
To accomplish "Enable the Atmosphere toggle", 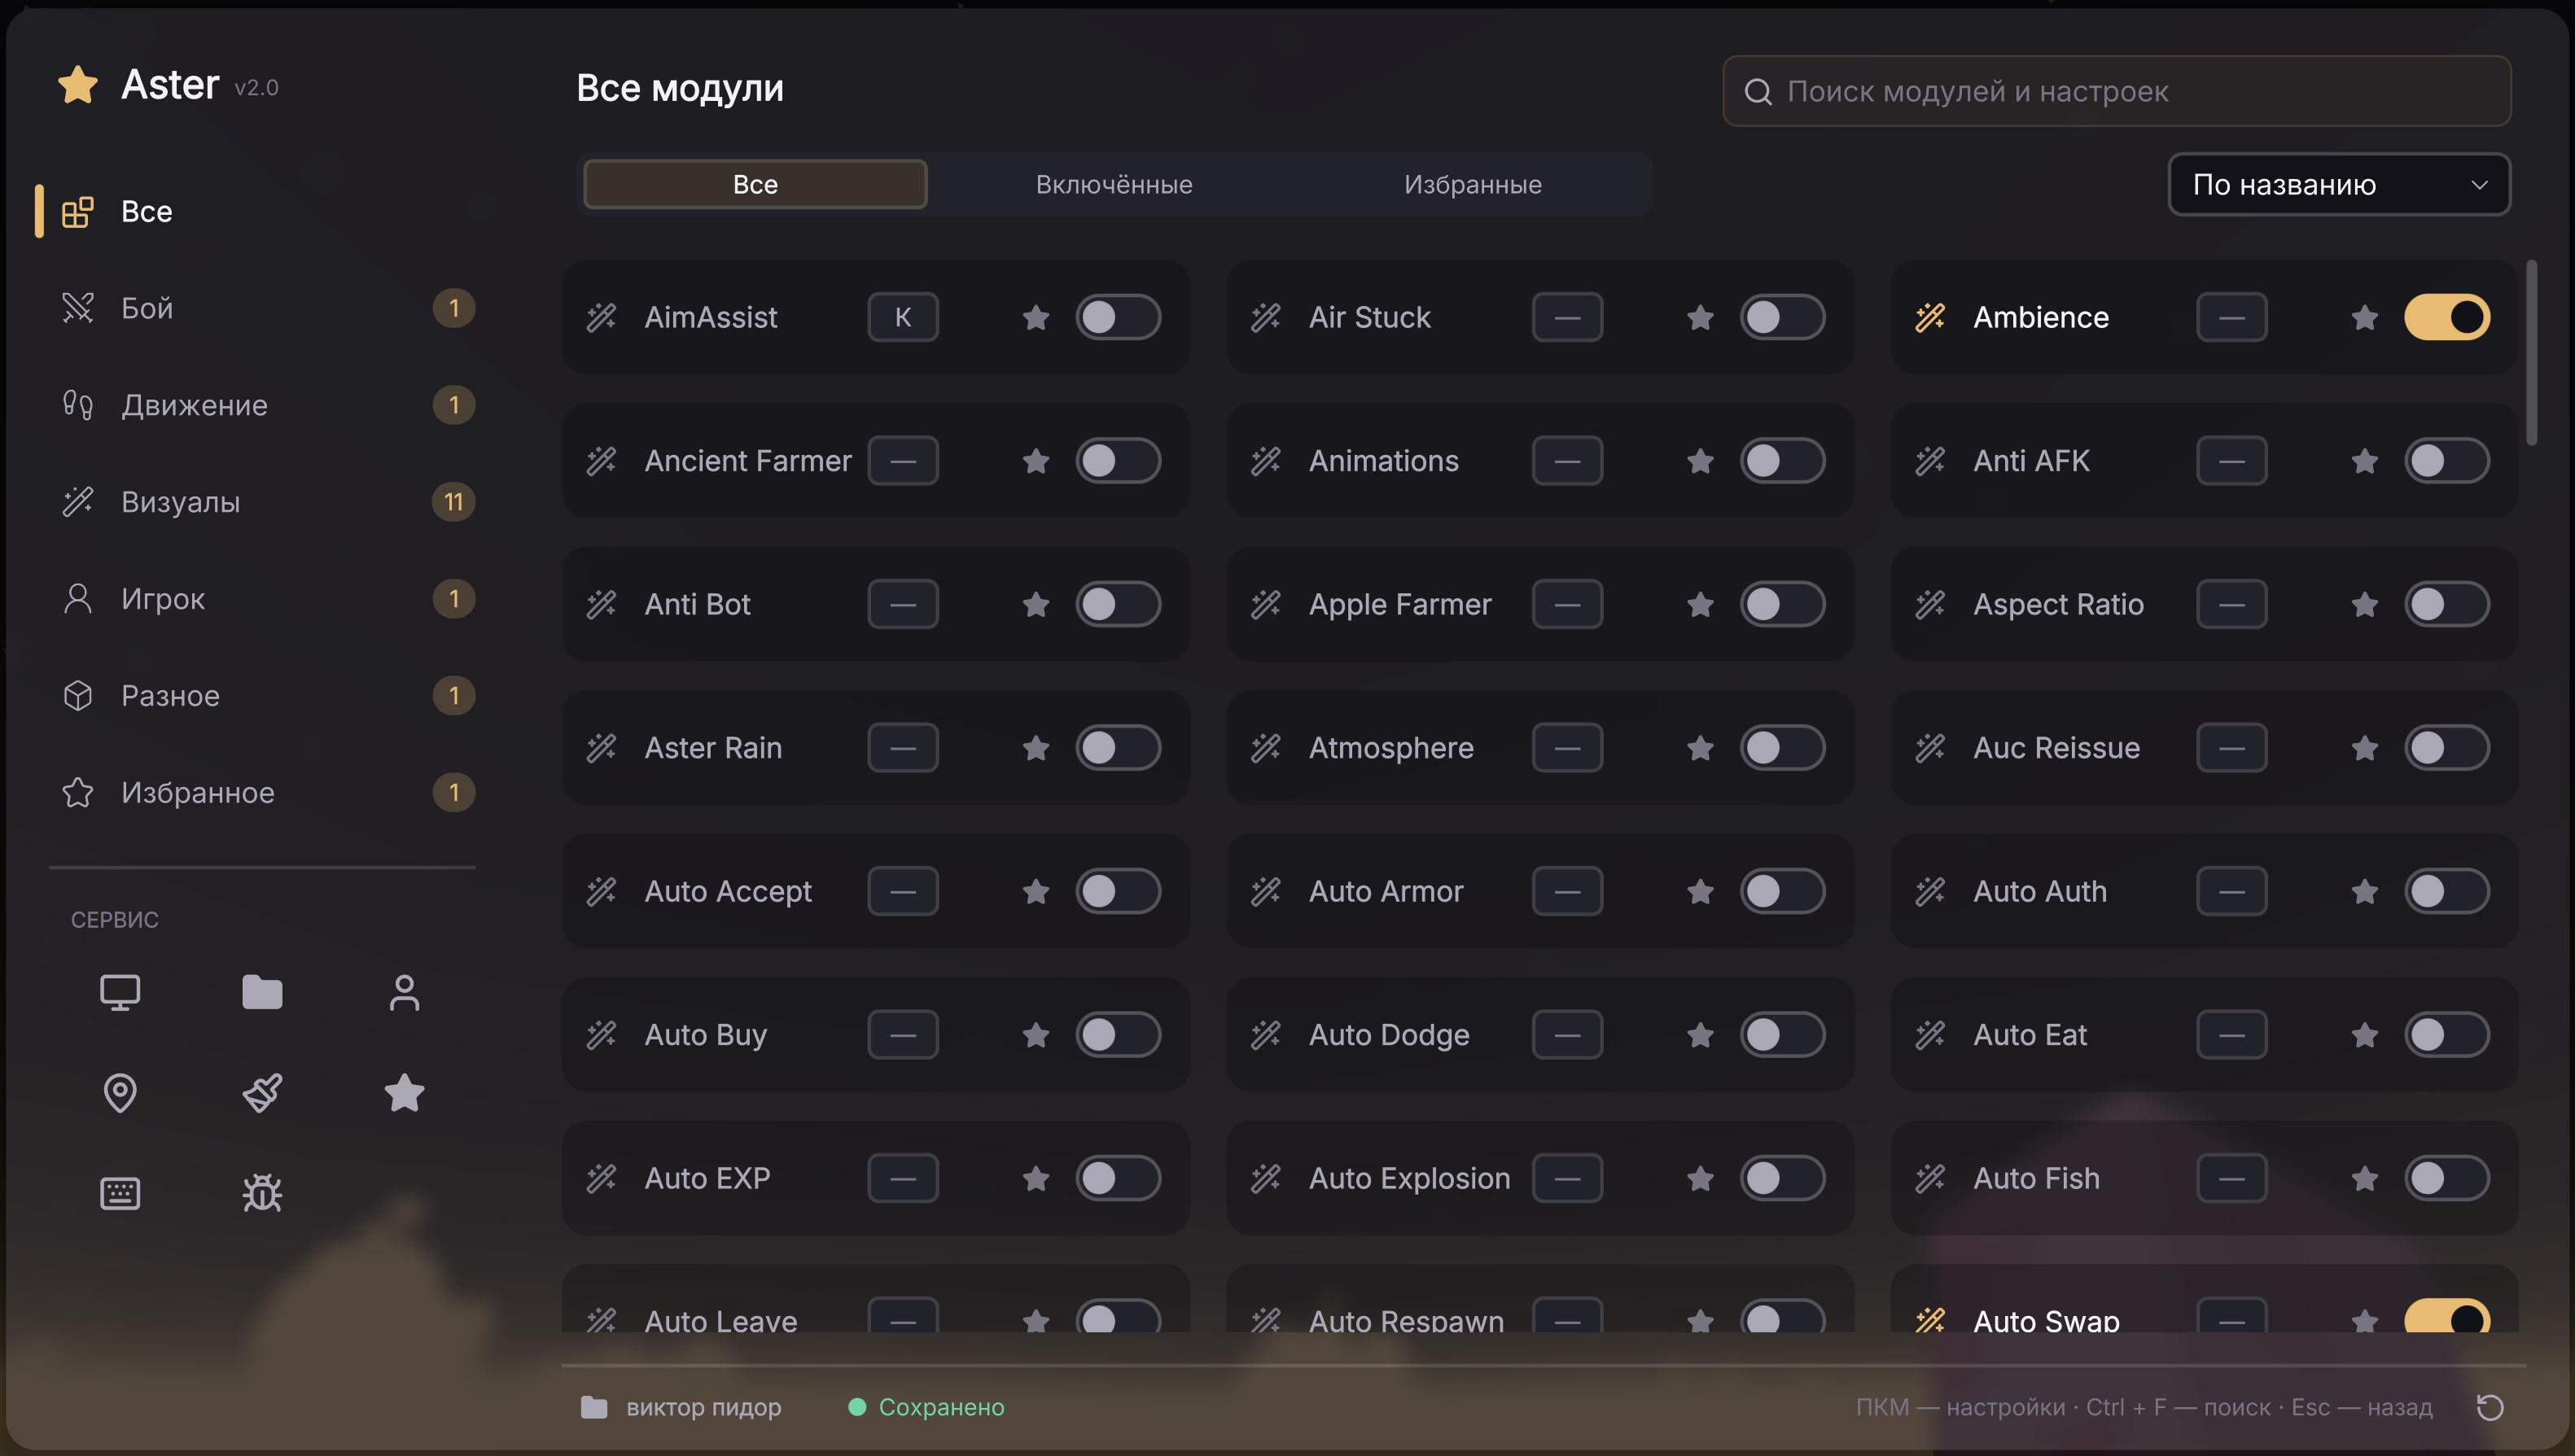I will pos(1782,748).
